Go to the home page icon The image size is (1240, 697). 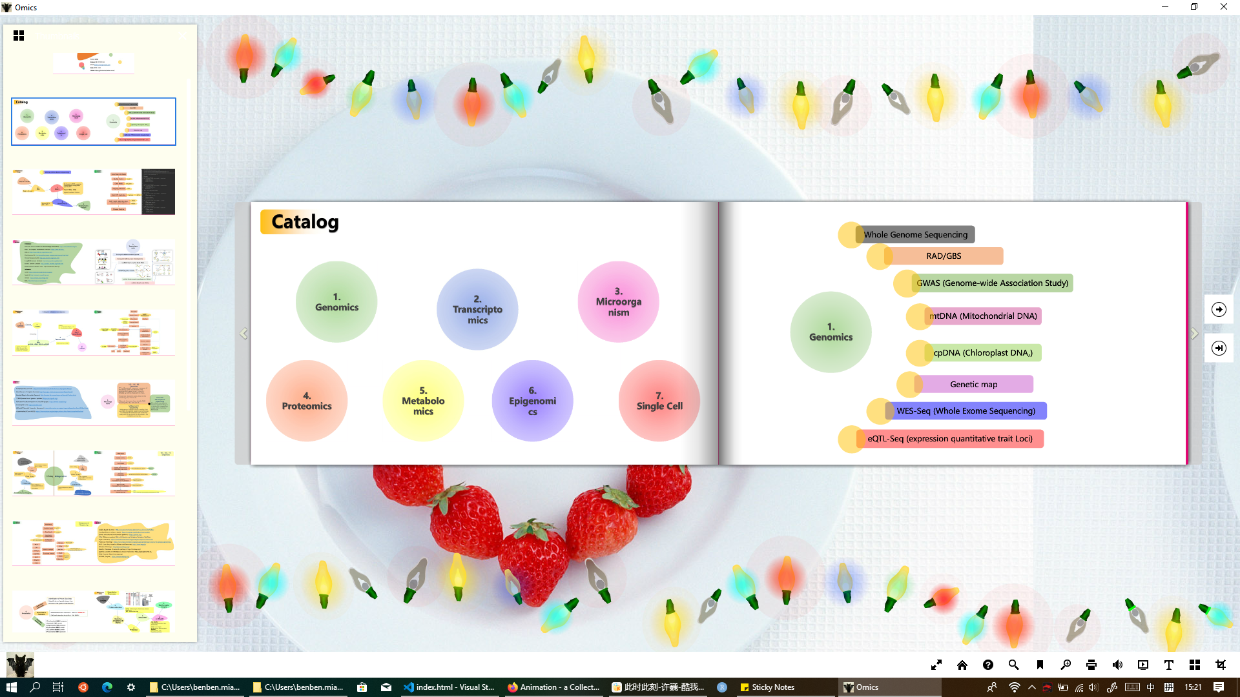pyautogui.click(x=962, y=665)
